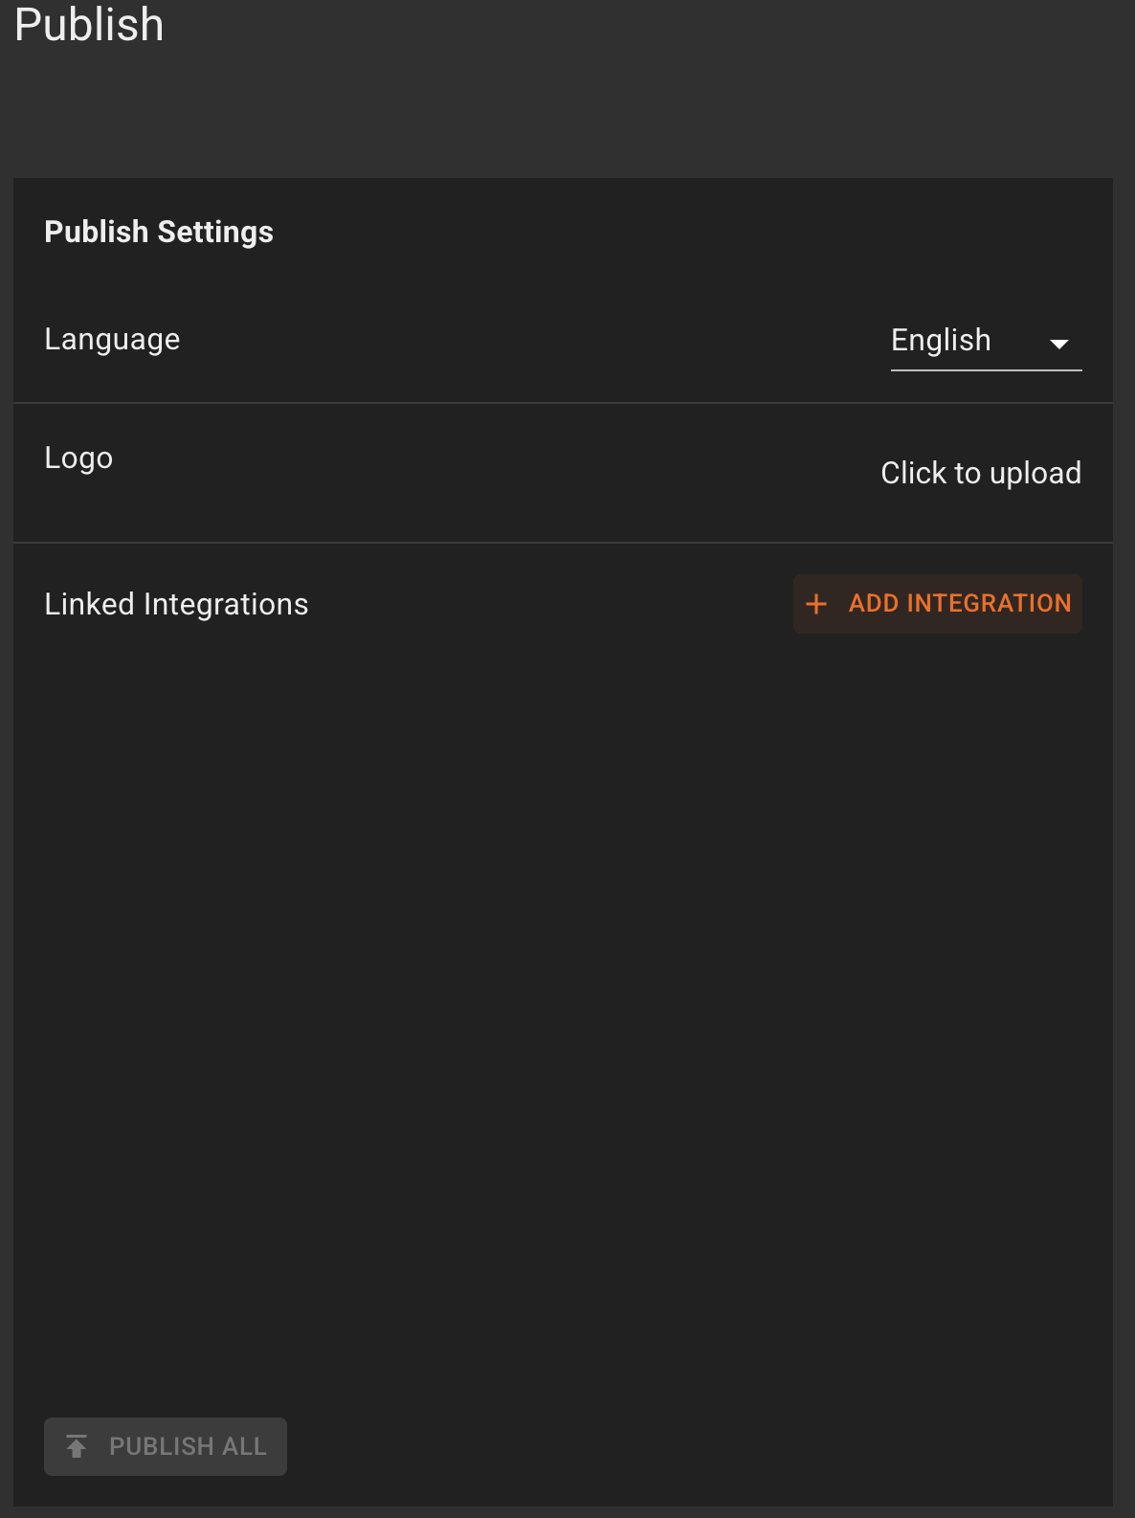1135x1518 pixels.
Task: Select the Logo section label
Action: (x=78, y=458)
